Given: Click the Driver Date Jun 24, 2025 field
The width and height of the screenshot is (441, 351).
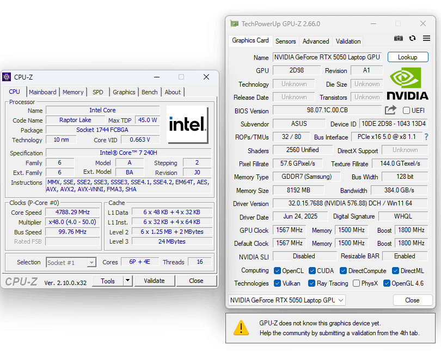Looking at the screenshot, I should coord(300,216).
